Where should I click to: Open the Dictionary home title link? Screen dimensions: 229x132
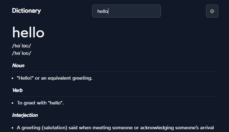click(26, 11)
